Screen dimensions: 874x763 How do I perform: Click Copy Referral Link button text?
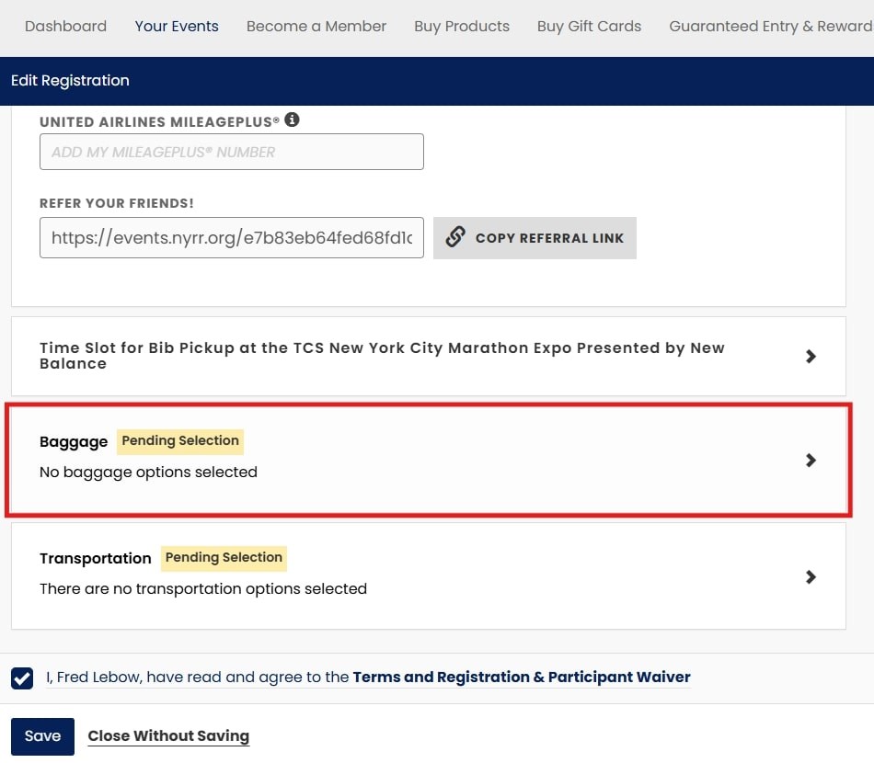click(x=549, y=238)
